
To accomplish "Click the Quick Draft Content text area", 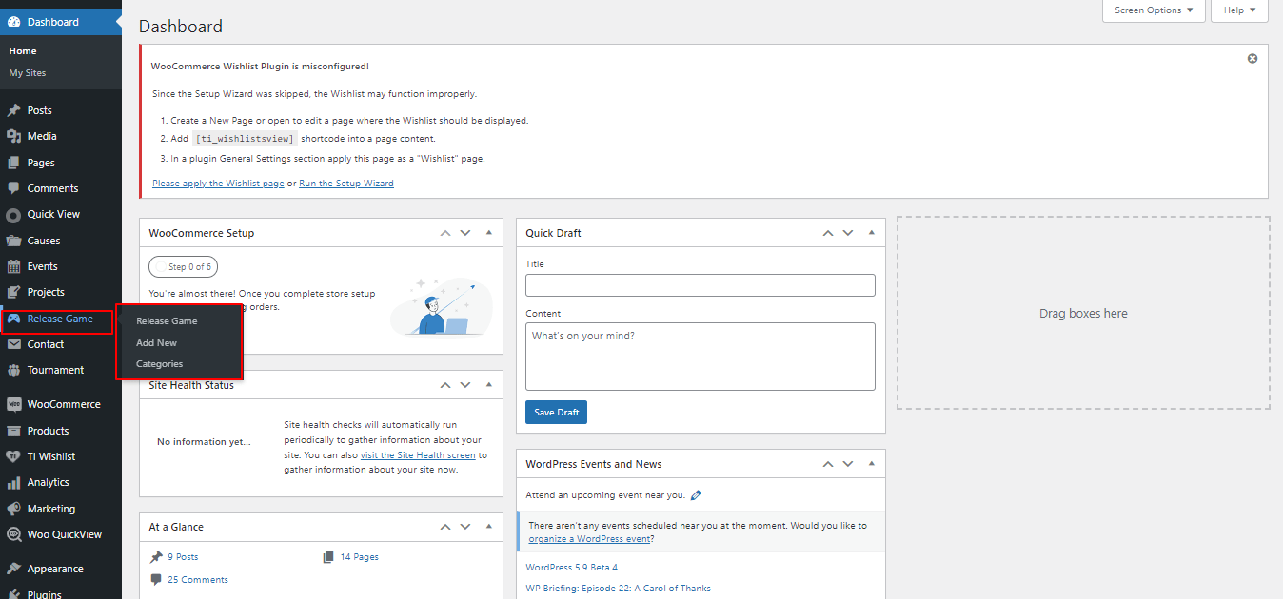I will (701, 357).
